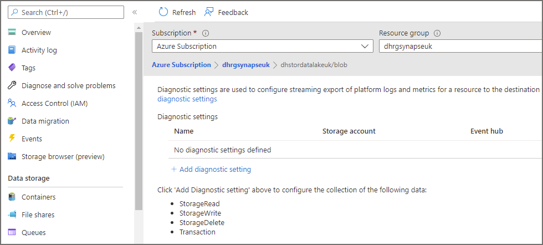Collapse the sidebar with double chevron
The height and width of the screenshot is (245, 543).
pos(135,12)
